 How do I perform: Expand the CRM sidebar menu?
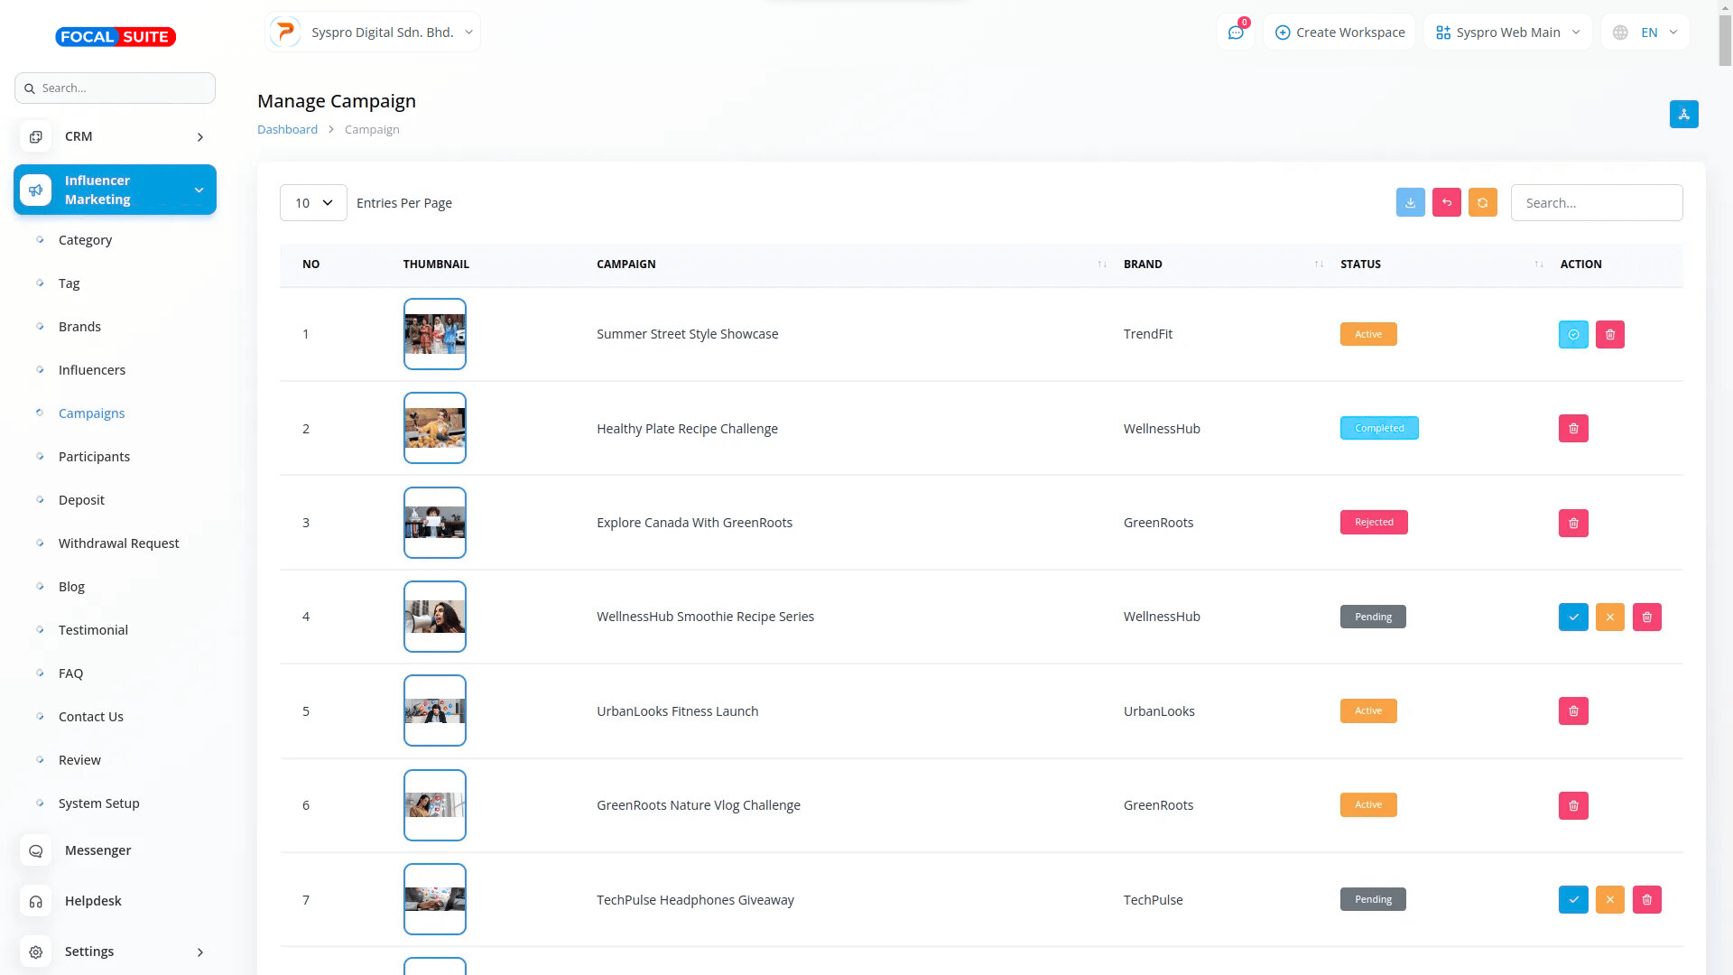point(115,136)
